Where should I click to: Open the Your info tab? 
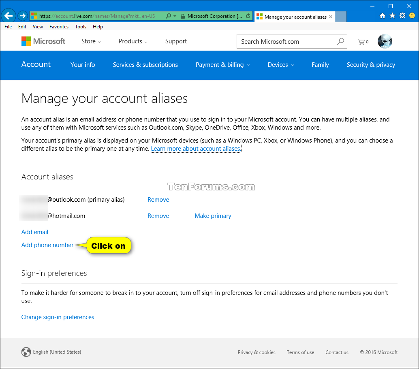[x=83, y=65]
